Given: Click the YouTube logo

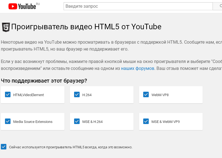Looking at the screenshot, I should coord(22,6).
